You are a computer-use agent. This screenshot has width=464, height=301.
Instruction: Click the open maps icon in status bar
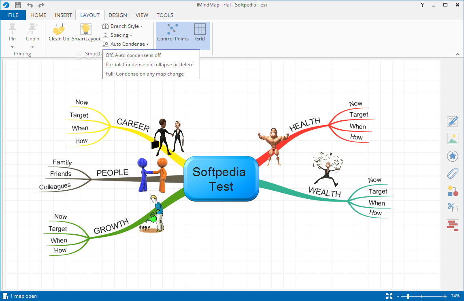[x=5, y=296]
